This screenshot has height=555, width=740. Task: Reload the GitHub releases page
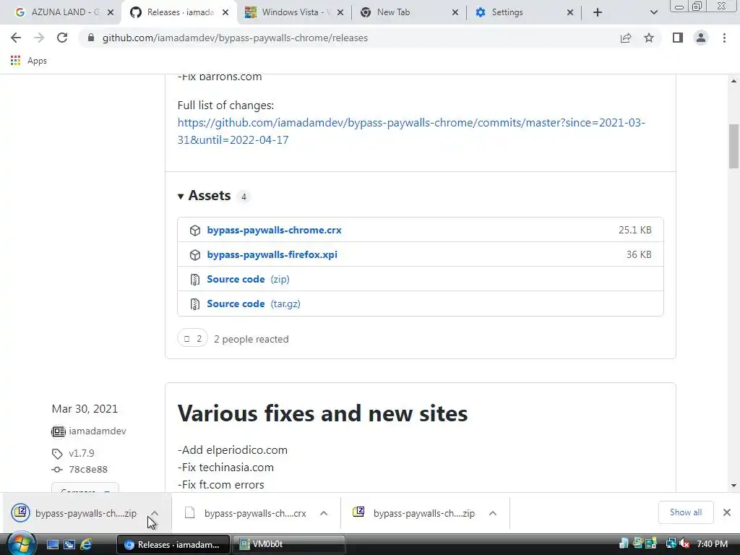point(62,38)
